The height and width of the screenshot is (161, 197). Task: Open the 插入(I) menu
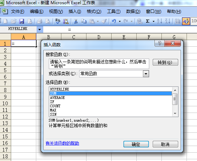[75, 11]
